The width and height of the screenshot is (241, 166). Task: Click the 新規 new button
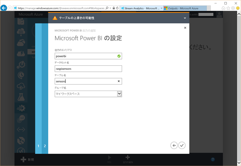coord(27,160)
